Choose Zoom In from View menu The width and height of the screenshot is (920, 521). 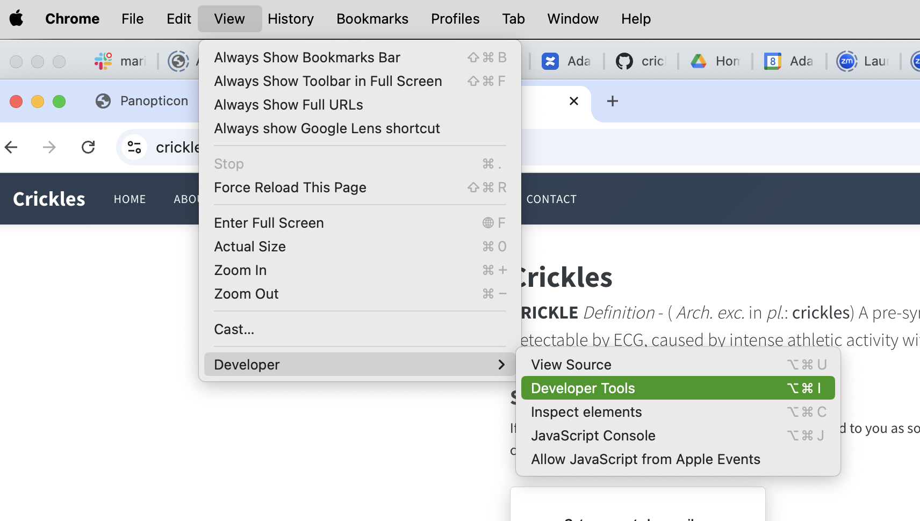point(360,270)
